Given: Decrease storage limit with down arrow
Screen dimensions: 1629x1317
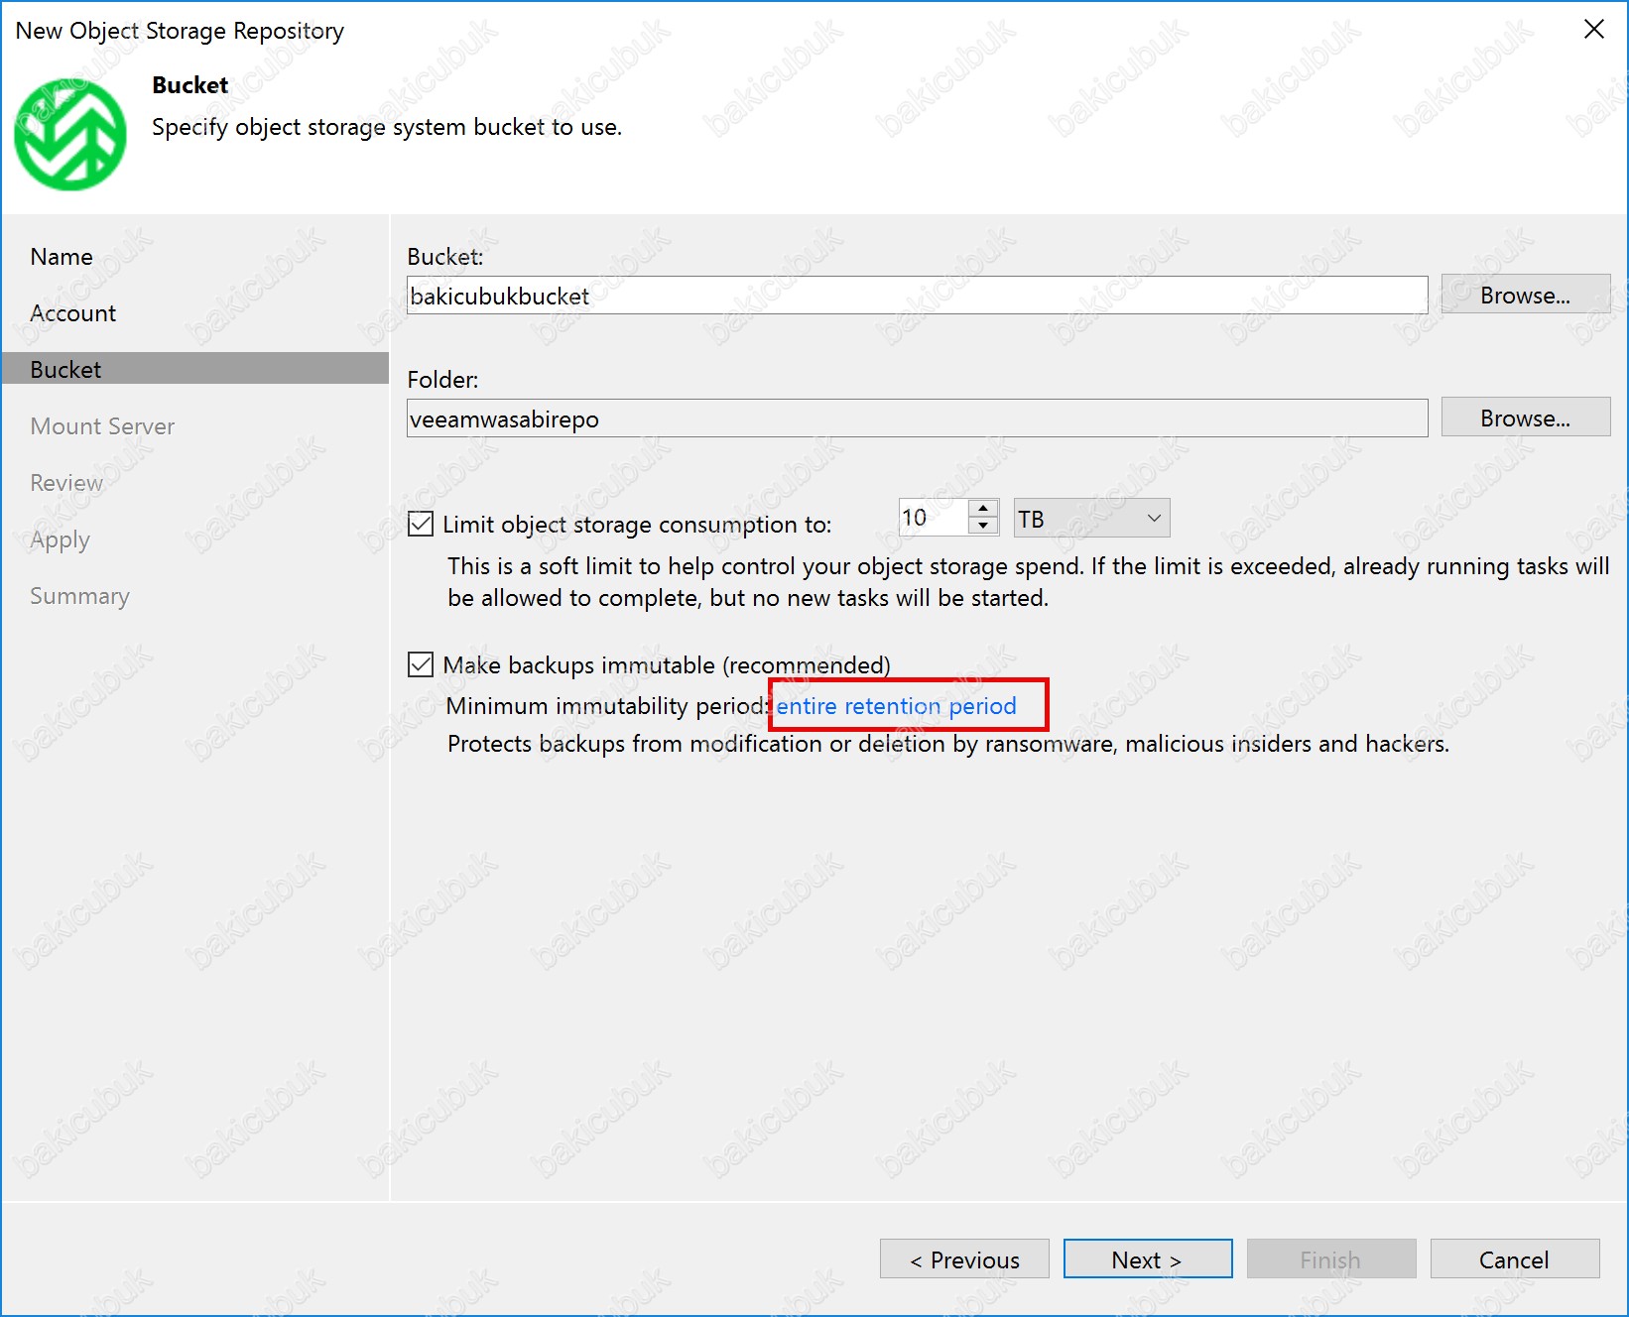Looking at the screenshot, I should [x=982, y=527].
